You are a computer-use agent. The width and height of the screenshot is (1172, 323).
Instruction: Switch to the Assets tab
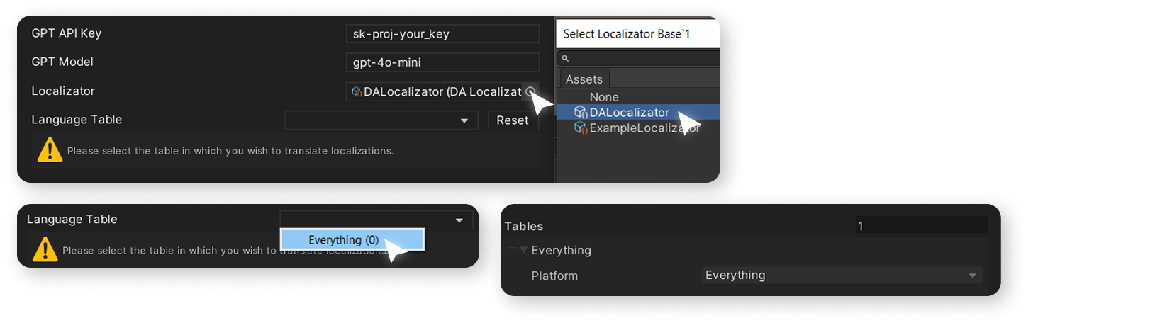(584, 79)
